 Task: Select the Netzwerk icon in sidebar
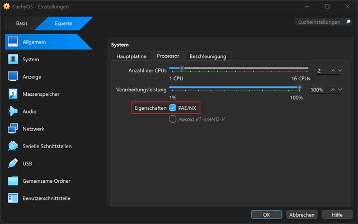coord(13,129)
